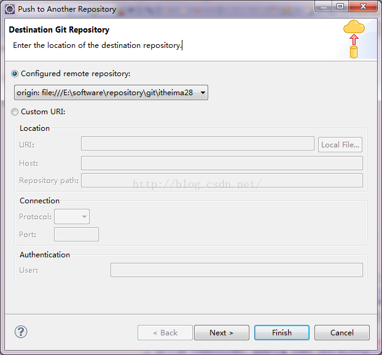382x355 pixels.
Task: Click into the URI input field
Action: point(198,144)
